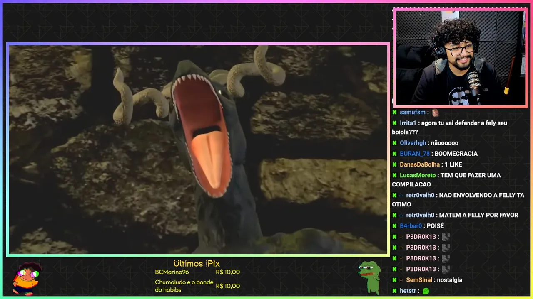Click the dinosaur video being watched

198,149
